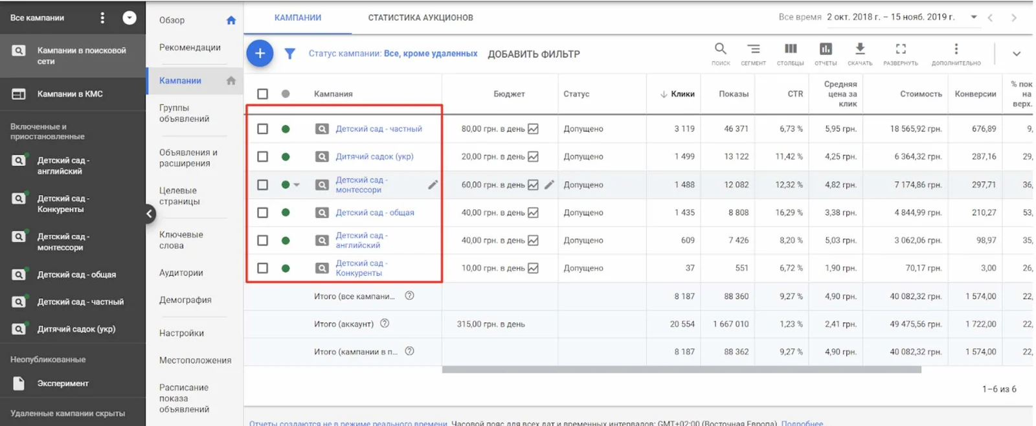Go to next date range arrow
The width and height of the screenshot is (1036, 426).
click(1014, 17)
